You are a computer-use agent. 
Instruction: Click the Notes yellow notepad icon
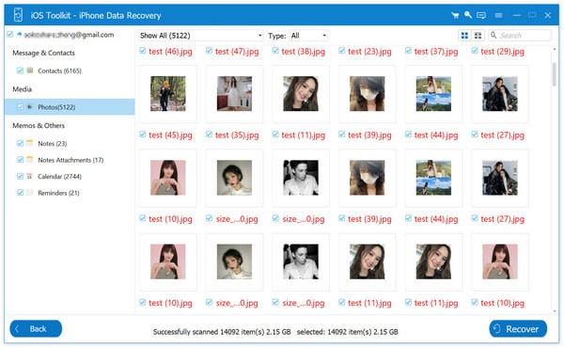pyautogui.click(x=30, y=143)
